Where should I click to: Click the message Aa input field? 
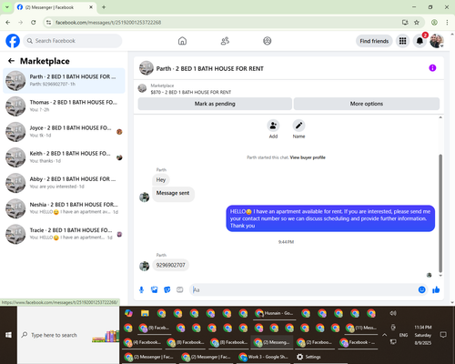pyautogui.click(x=303, y=290)
